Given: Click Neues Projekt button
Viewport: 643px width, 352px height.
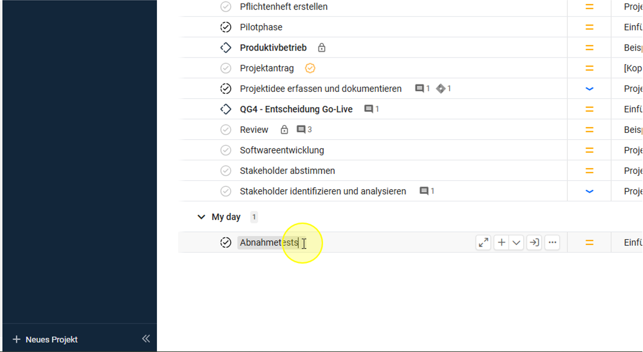Looking at the screenshot, I should pos(45,339).
